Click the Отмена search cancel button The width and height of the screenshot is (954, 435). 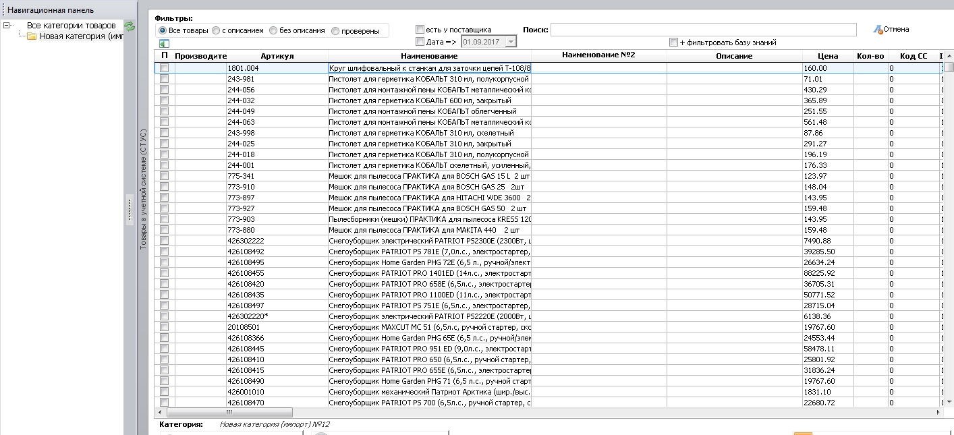pyautogui.click(x=891, y=29)
